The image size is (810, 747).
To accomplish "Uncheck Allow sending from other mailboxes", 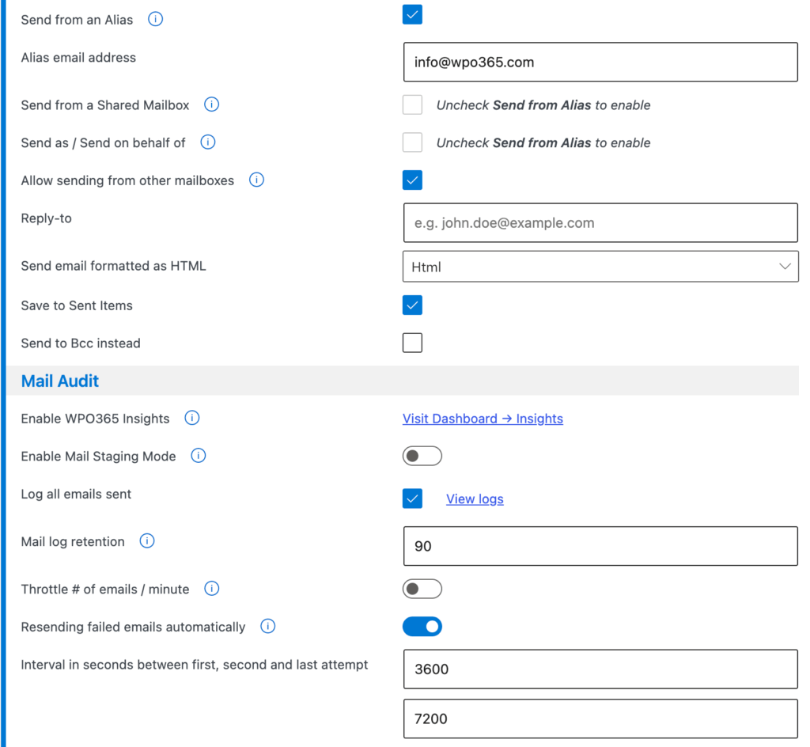I will 412,180.
